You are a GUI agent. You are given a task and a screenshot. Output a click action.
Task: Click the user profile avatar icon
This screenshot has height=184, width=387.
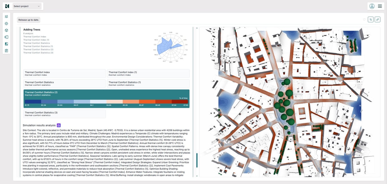click(372, 6)
